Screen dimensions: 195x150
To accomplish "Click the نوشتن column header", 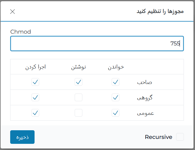I will tap(79, 67).
